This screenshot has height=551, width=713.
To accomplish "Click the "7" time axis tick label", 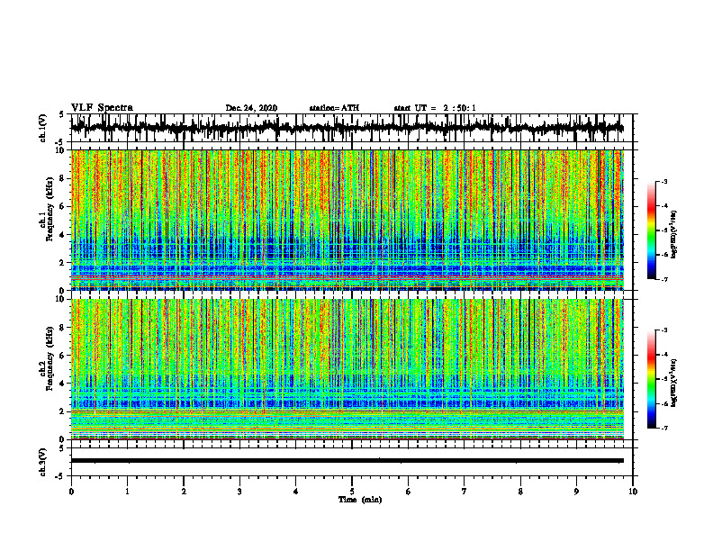I will [465, 492].
